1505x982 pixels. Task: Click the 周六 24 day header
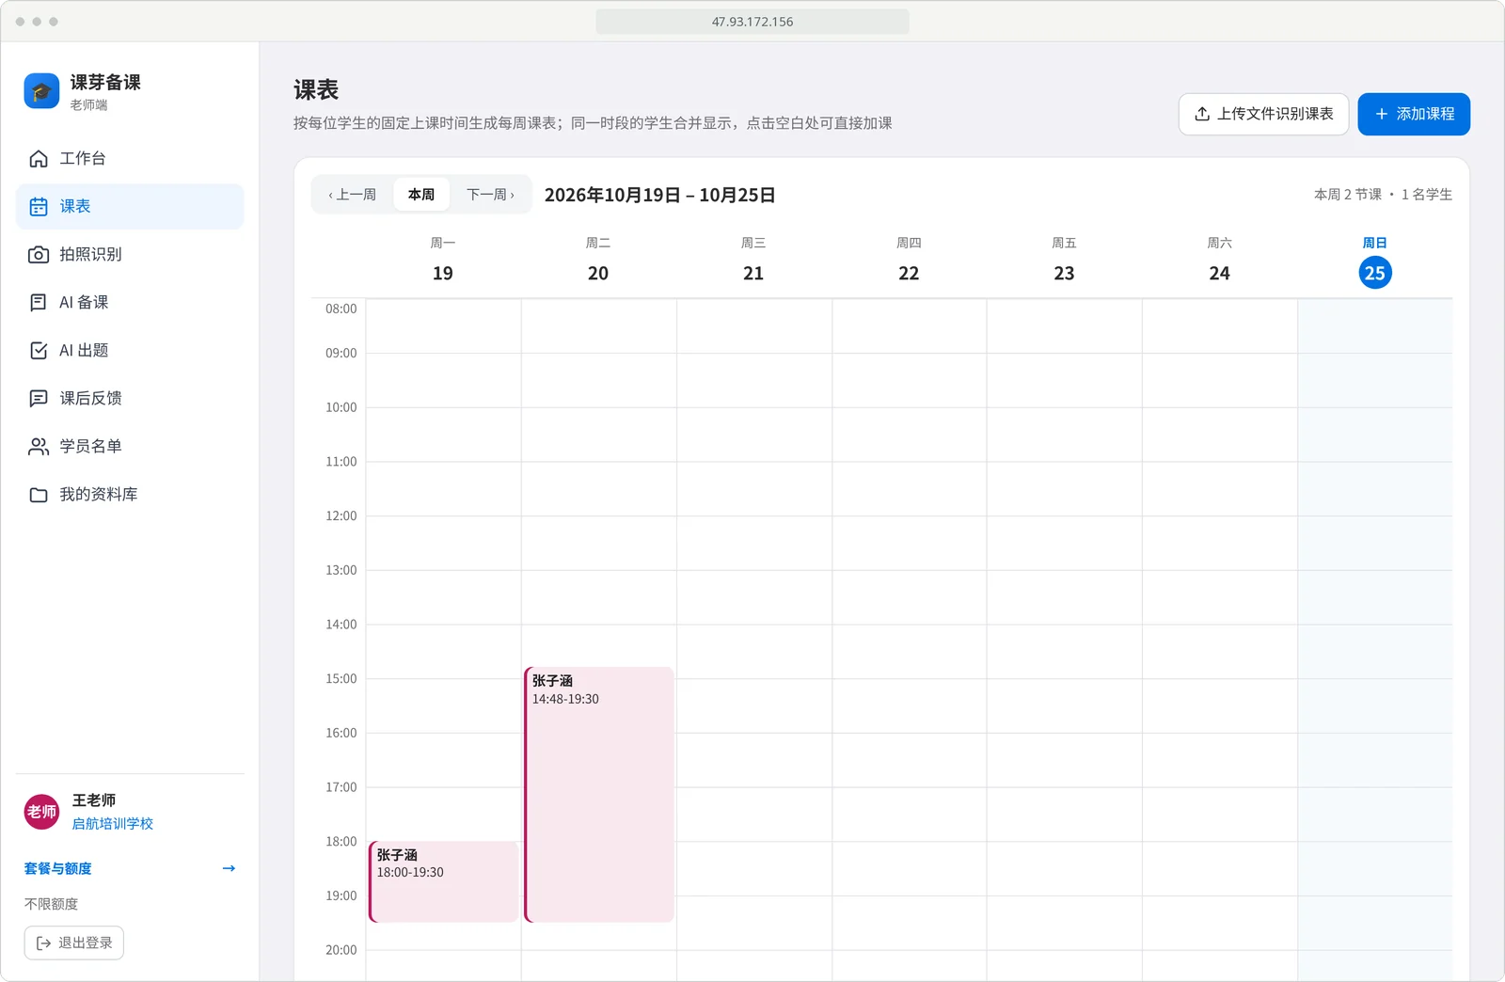coord(1219,261)
